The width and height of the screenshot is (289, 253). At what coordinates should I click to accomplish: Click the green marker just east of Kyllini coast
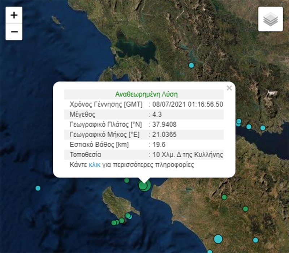click(x=224, y=197)
